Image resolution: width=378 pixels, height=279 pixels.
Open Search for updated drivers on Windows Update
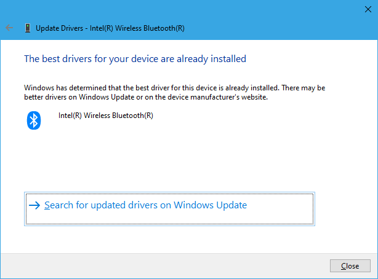[x=169, y=209]
